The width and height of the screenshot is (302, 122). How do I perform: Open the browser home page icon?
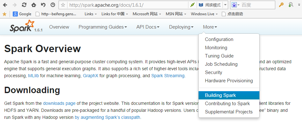[34, 5]
